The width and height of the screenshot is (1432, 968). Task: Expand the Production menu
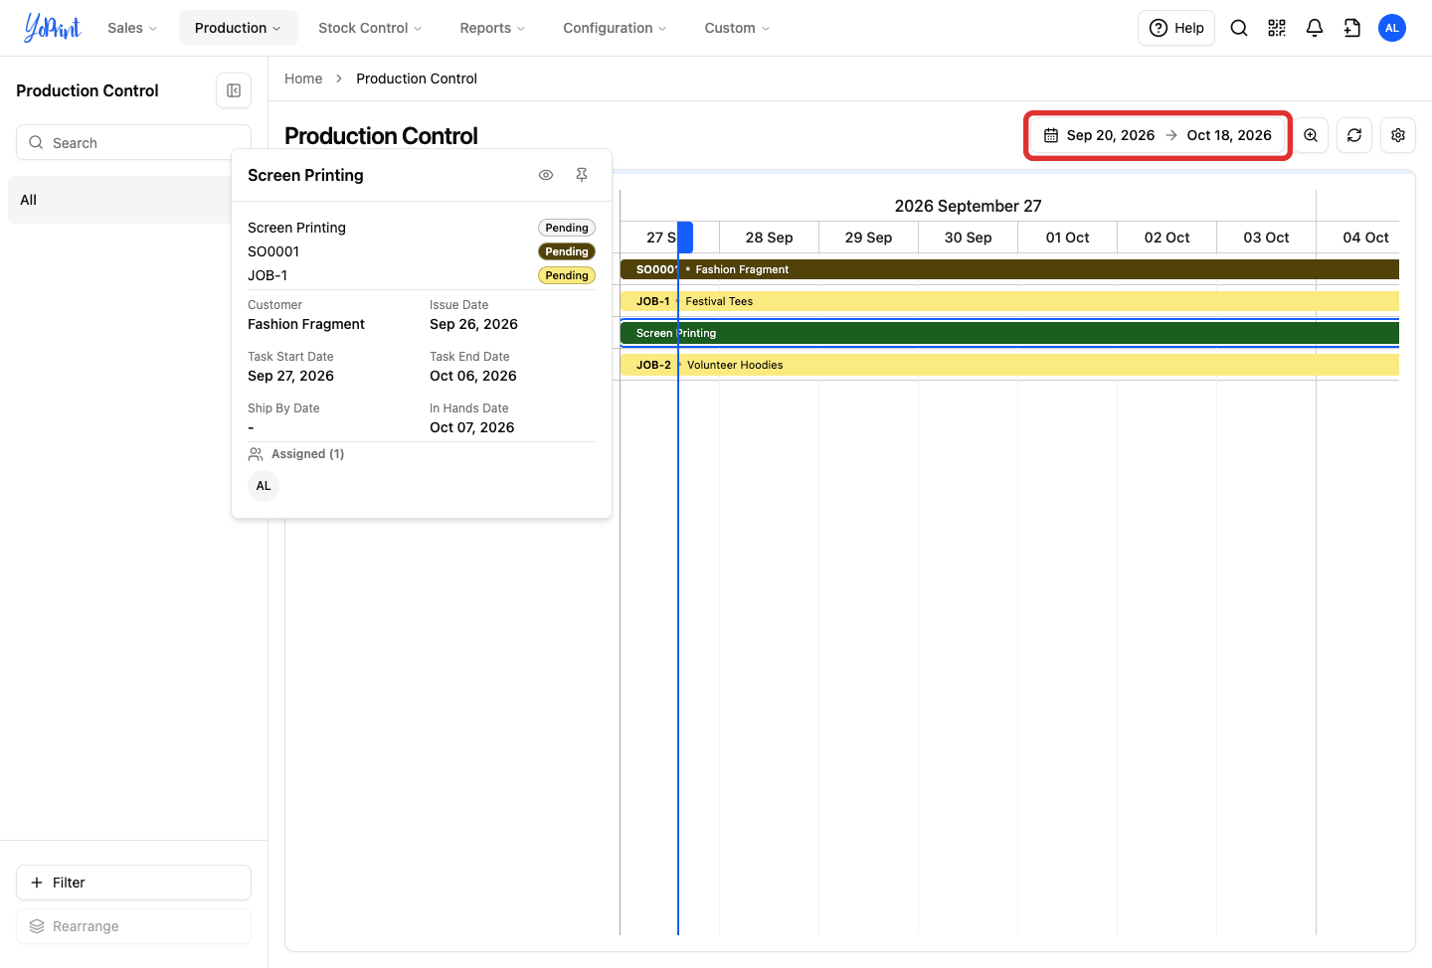tap(238, 28)
